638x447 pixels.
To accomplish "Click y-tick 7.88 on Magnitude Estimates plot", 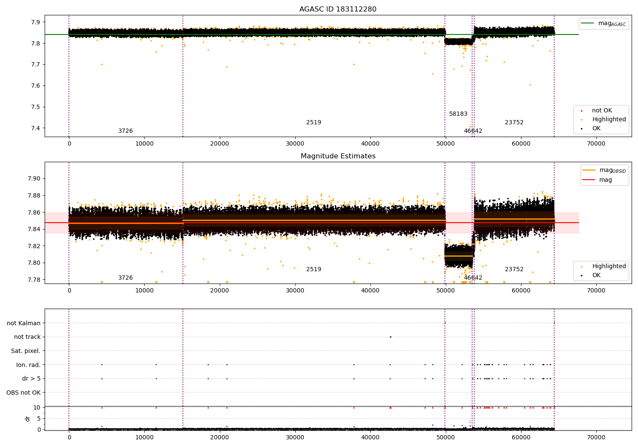I will point(34,196).
